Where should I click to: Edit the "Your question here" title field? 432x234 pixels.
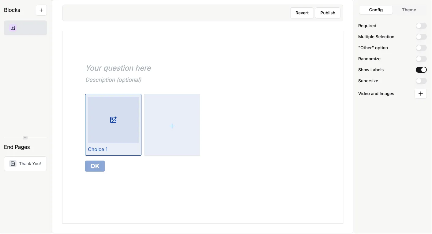pyautogui.click(x=118, y=68)
